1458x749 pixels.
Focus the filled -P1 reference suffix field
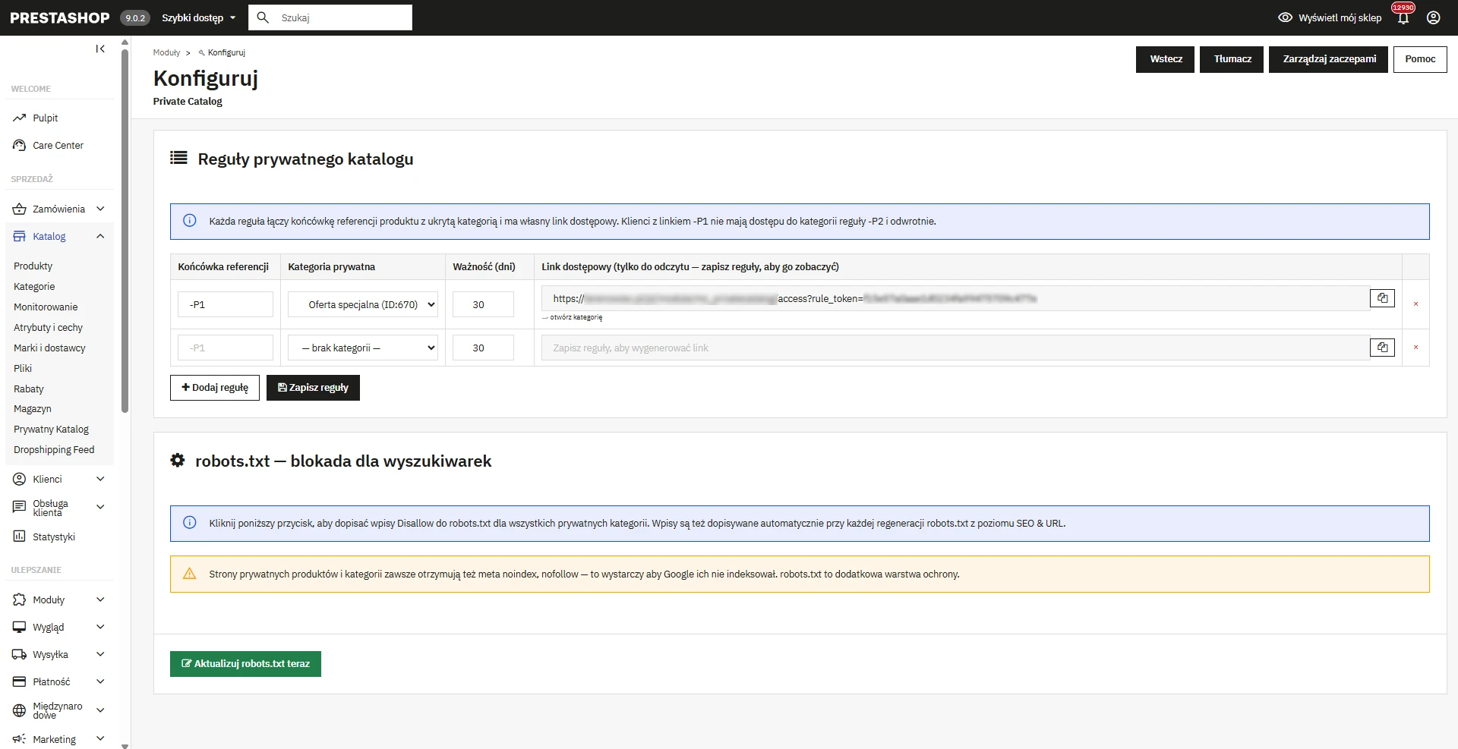pyautogui.click(x=226, y=304)
